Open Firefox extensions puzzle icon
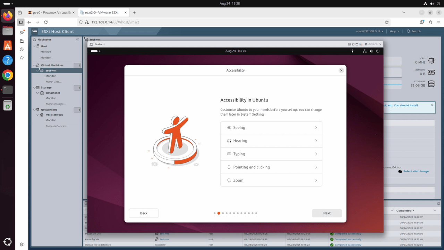 pos(430,22)
